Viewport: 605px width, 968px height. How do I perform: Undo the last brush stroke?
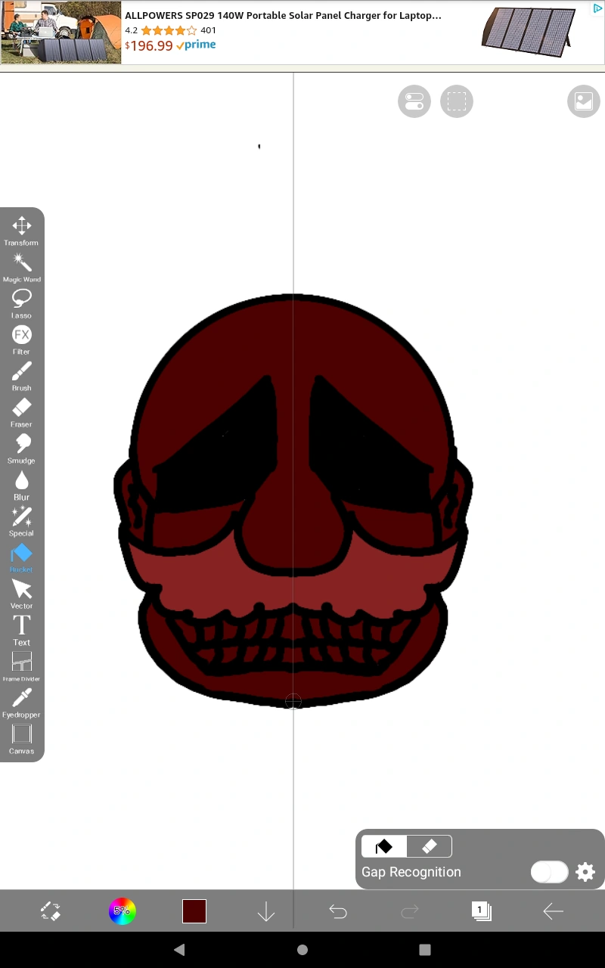tap(337, 911)
